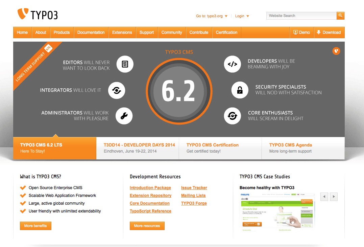Click the Editors newspaper icon
The height and width of the screenshot is (247, 364).
coord(125,64)
